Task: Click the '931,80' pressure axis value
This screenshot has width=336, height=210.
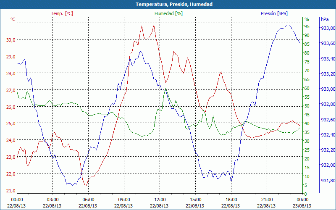Action: (328, 181)
